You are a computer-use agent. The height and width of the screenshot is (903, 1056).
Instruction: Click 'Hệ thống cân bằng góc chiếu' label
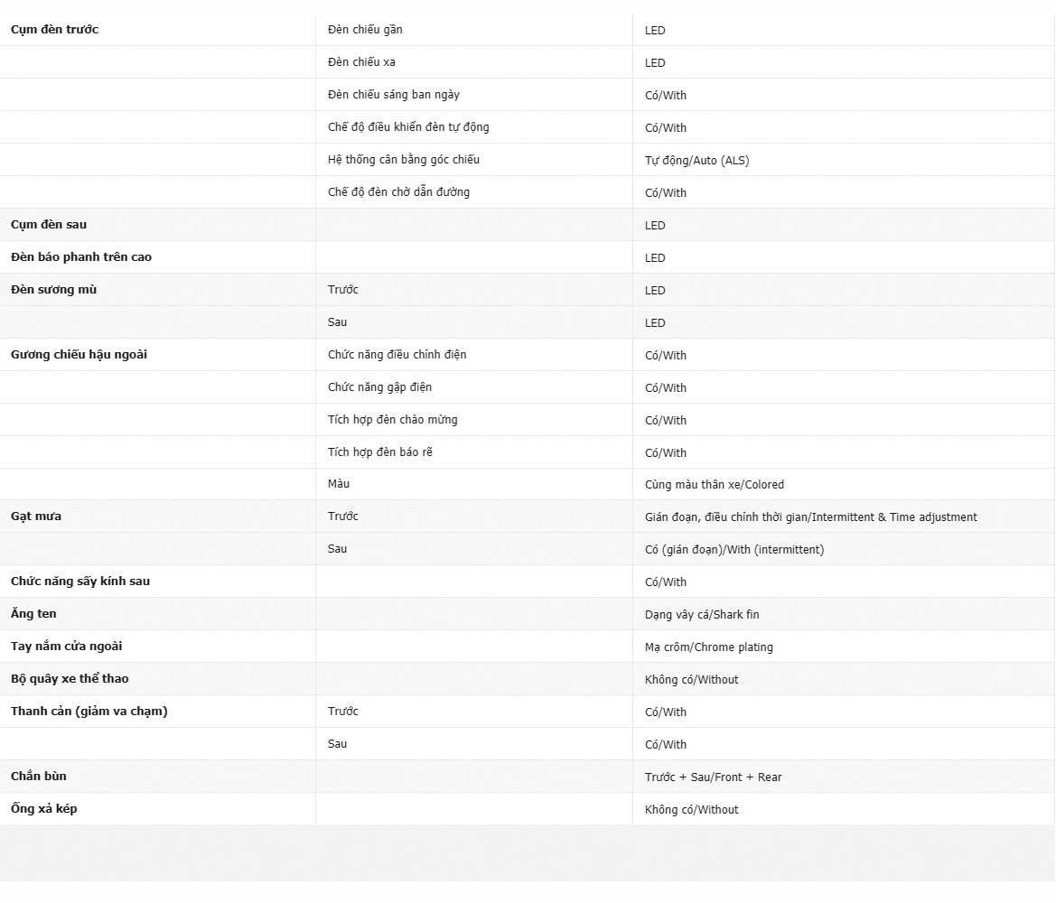[403, 160]
